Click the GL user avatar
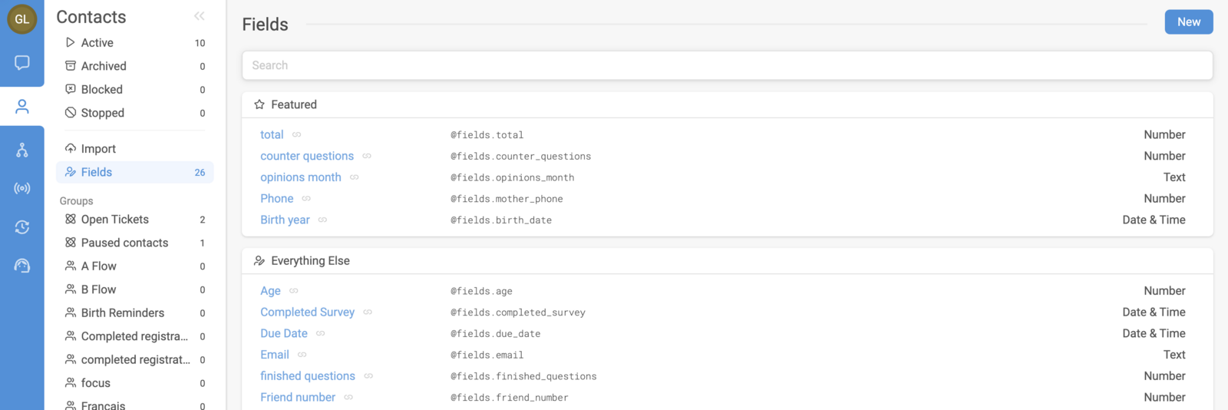The width and height of the screenshot is (1228, 410). click(21, 19)
